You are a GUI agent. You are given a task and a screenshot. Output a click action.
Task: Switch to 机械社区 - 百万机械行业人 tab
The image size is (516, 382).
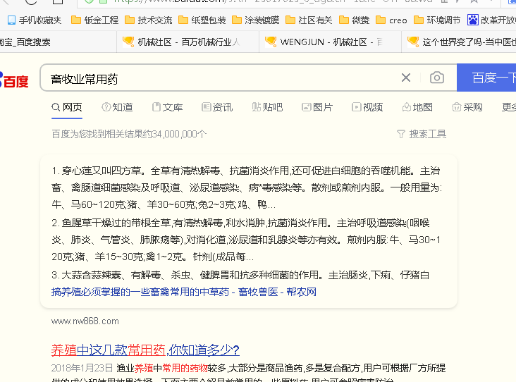pyautogui.click(x=188, y=42)
